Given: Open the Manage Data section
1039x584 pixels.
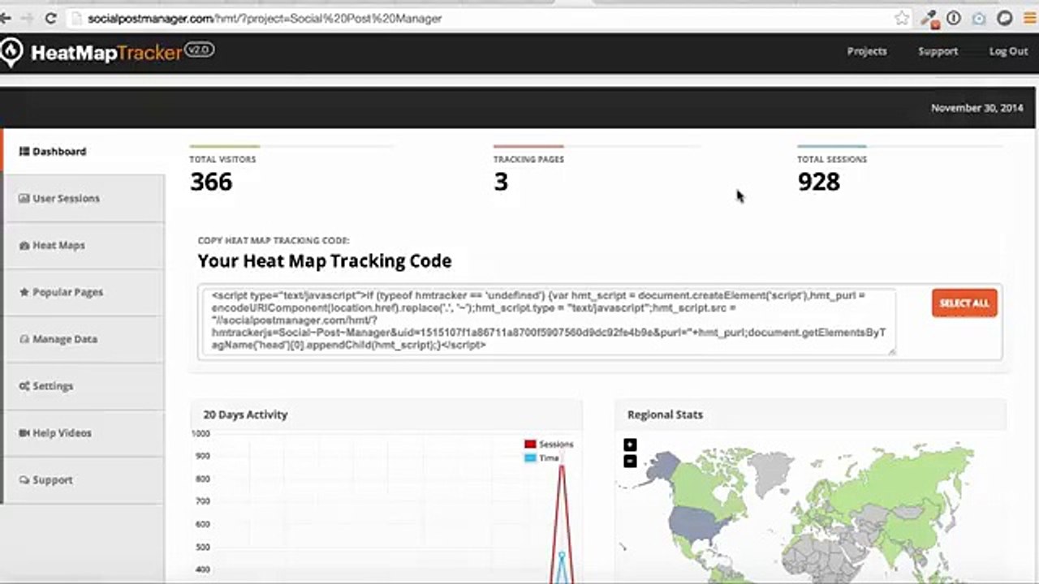Looking at the screenshot, I should 83,339.
